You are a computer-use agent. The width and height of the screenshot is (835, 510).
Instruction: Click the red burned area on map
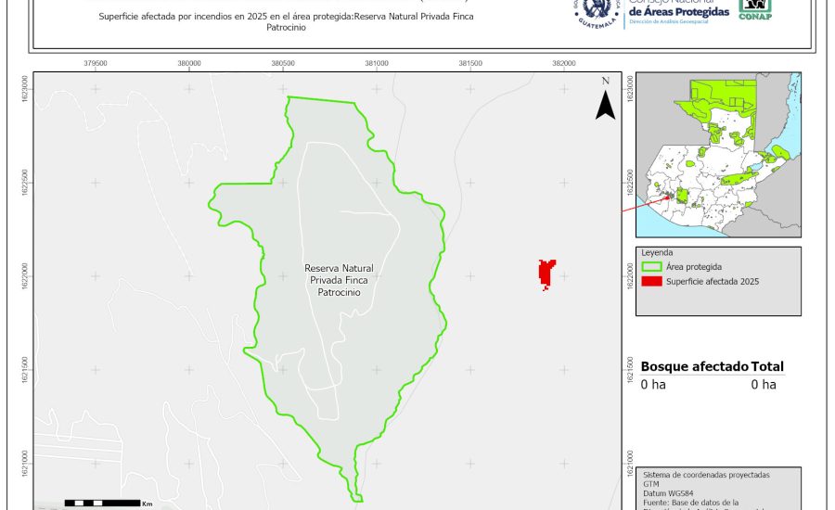click(546, 274)
